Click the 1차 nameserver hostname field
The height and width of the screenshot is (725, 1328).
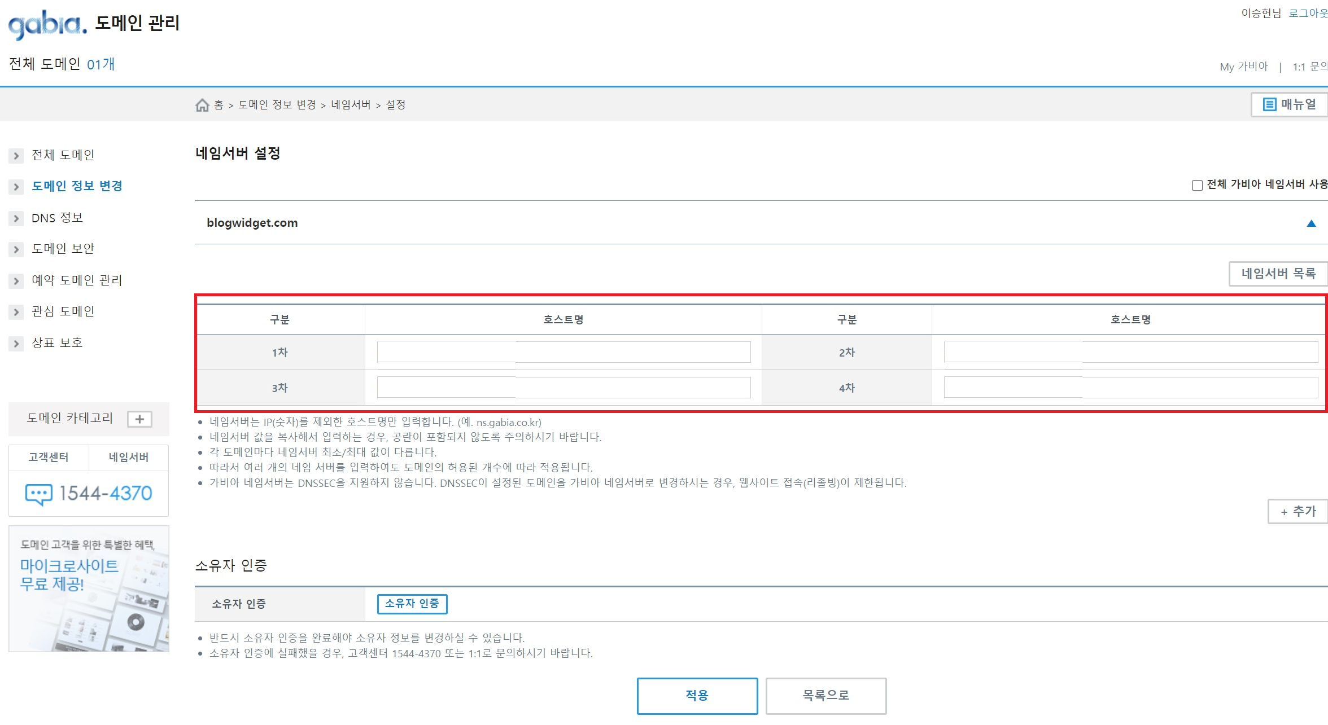click(x=563, y=352)
